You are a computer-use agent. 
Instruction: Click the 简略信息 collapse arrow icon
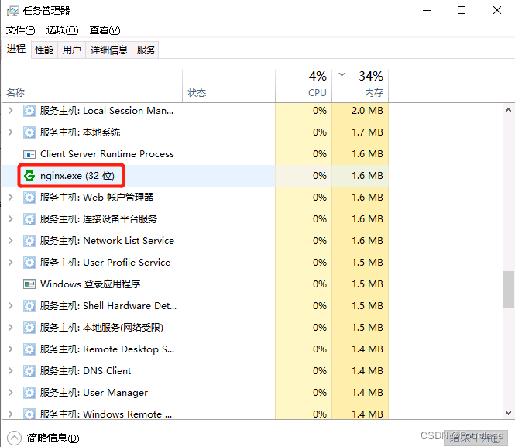click(x=14, y=438)
